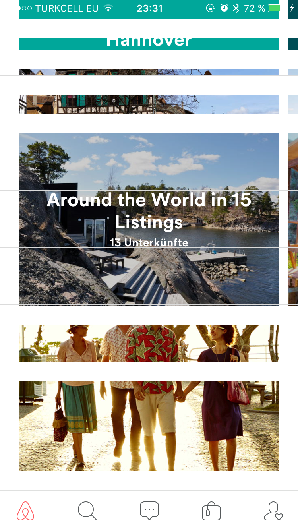Select the half-timbered house image
This screenshot has height=530, width=298.
click(149, 91)
